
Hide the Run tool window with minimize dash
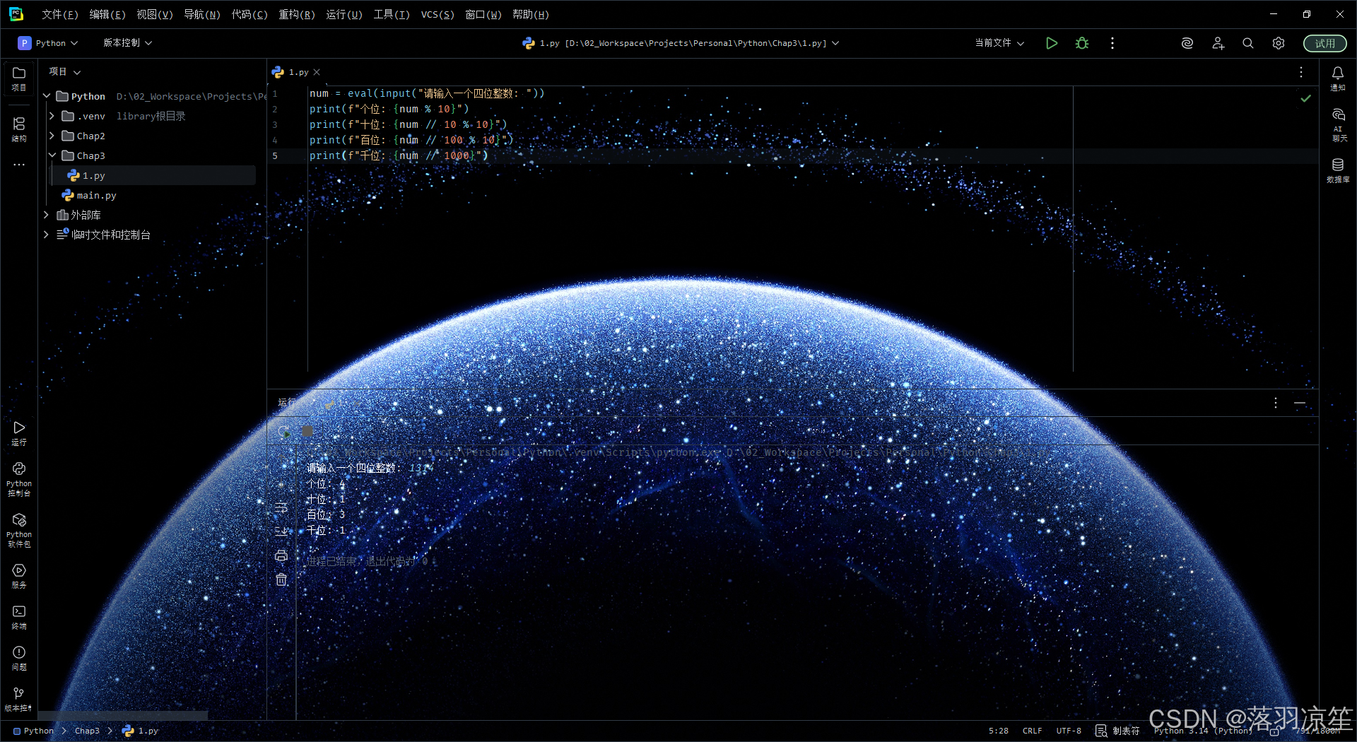(x=1300, y=403)
